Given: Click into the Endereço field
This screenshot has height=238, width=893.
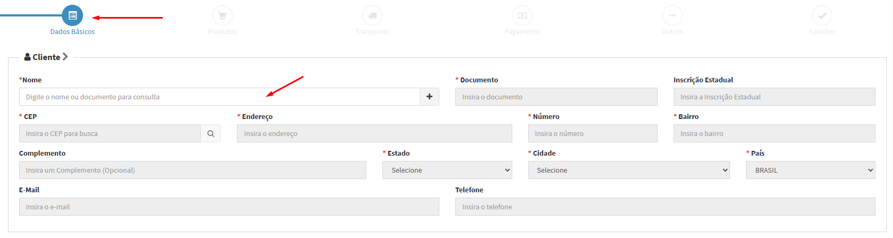Looking at the screenshot, I should [x=374, y=134].
